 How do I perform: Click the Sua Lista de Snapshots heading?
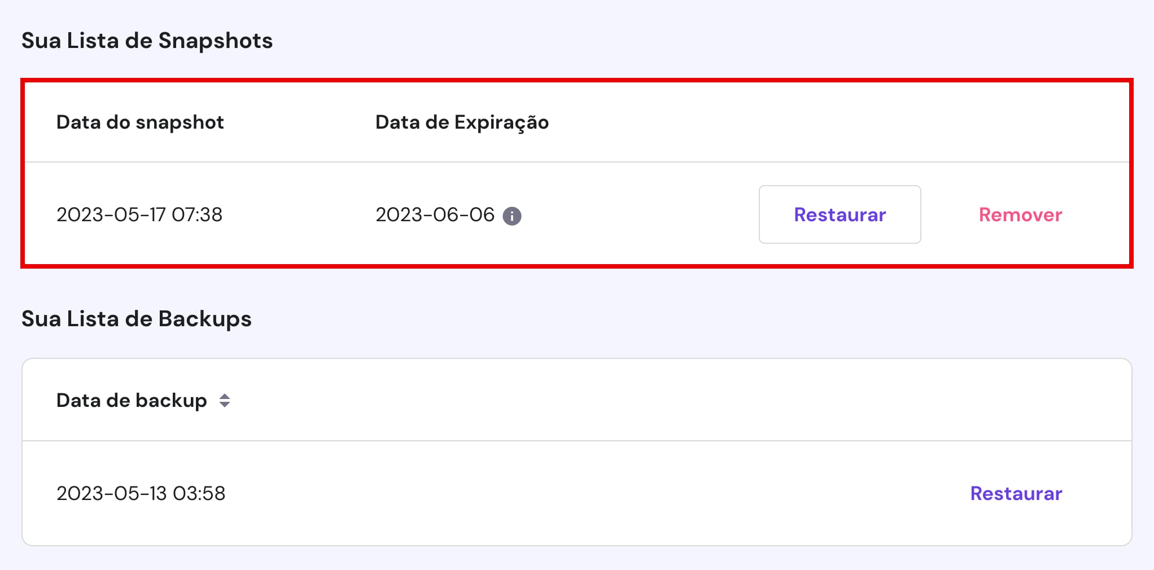coord(147,40)
